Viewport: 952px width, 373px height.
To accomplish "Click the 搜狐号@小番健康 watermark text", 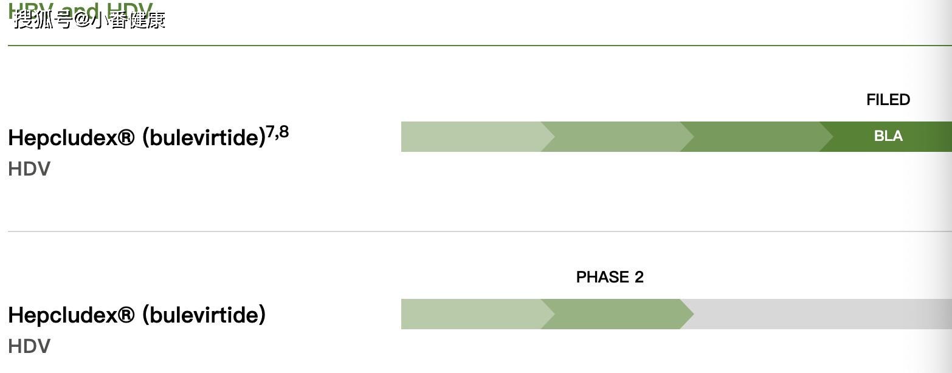I will pos(89,20).
